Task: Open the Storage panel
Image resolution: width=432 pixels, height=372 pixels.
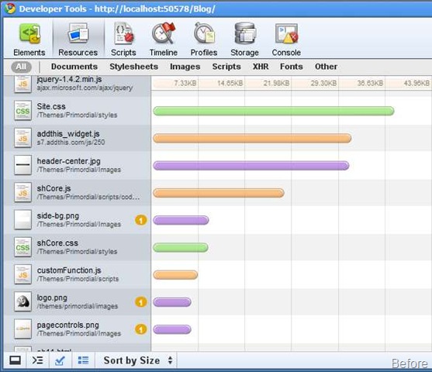Action: (x=244, y=40)
